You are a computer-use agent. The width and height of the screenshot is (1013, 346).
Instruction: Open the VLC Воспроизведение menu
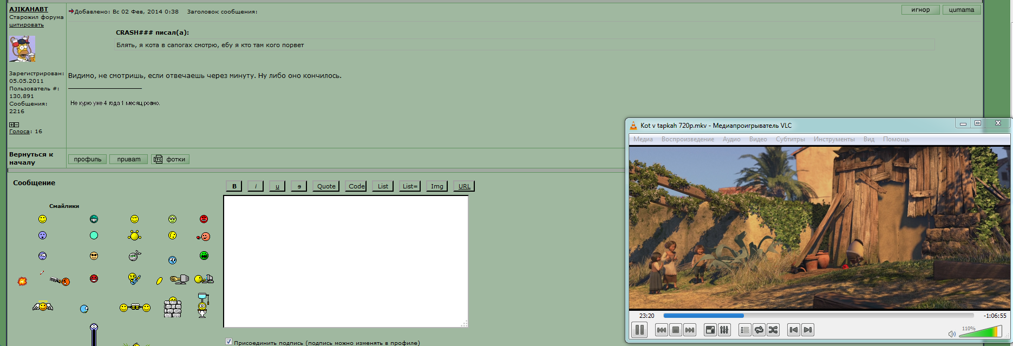point(688,139)
